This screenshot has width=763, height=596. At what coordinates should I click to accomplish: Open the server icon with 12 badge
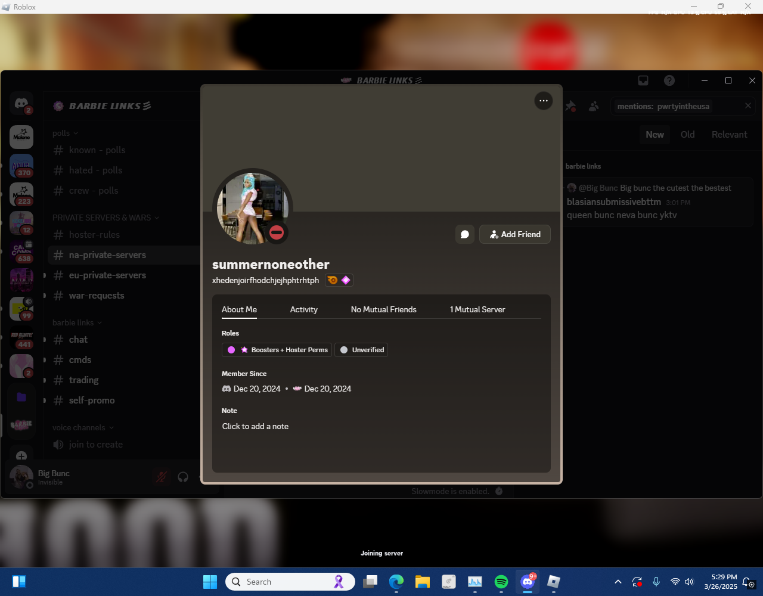tap(21, 223)
